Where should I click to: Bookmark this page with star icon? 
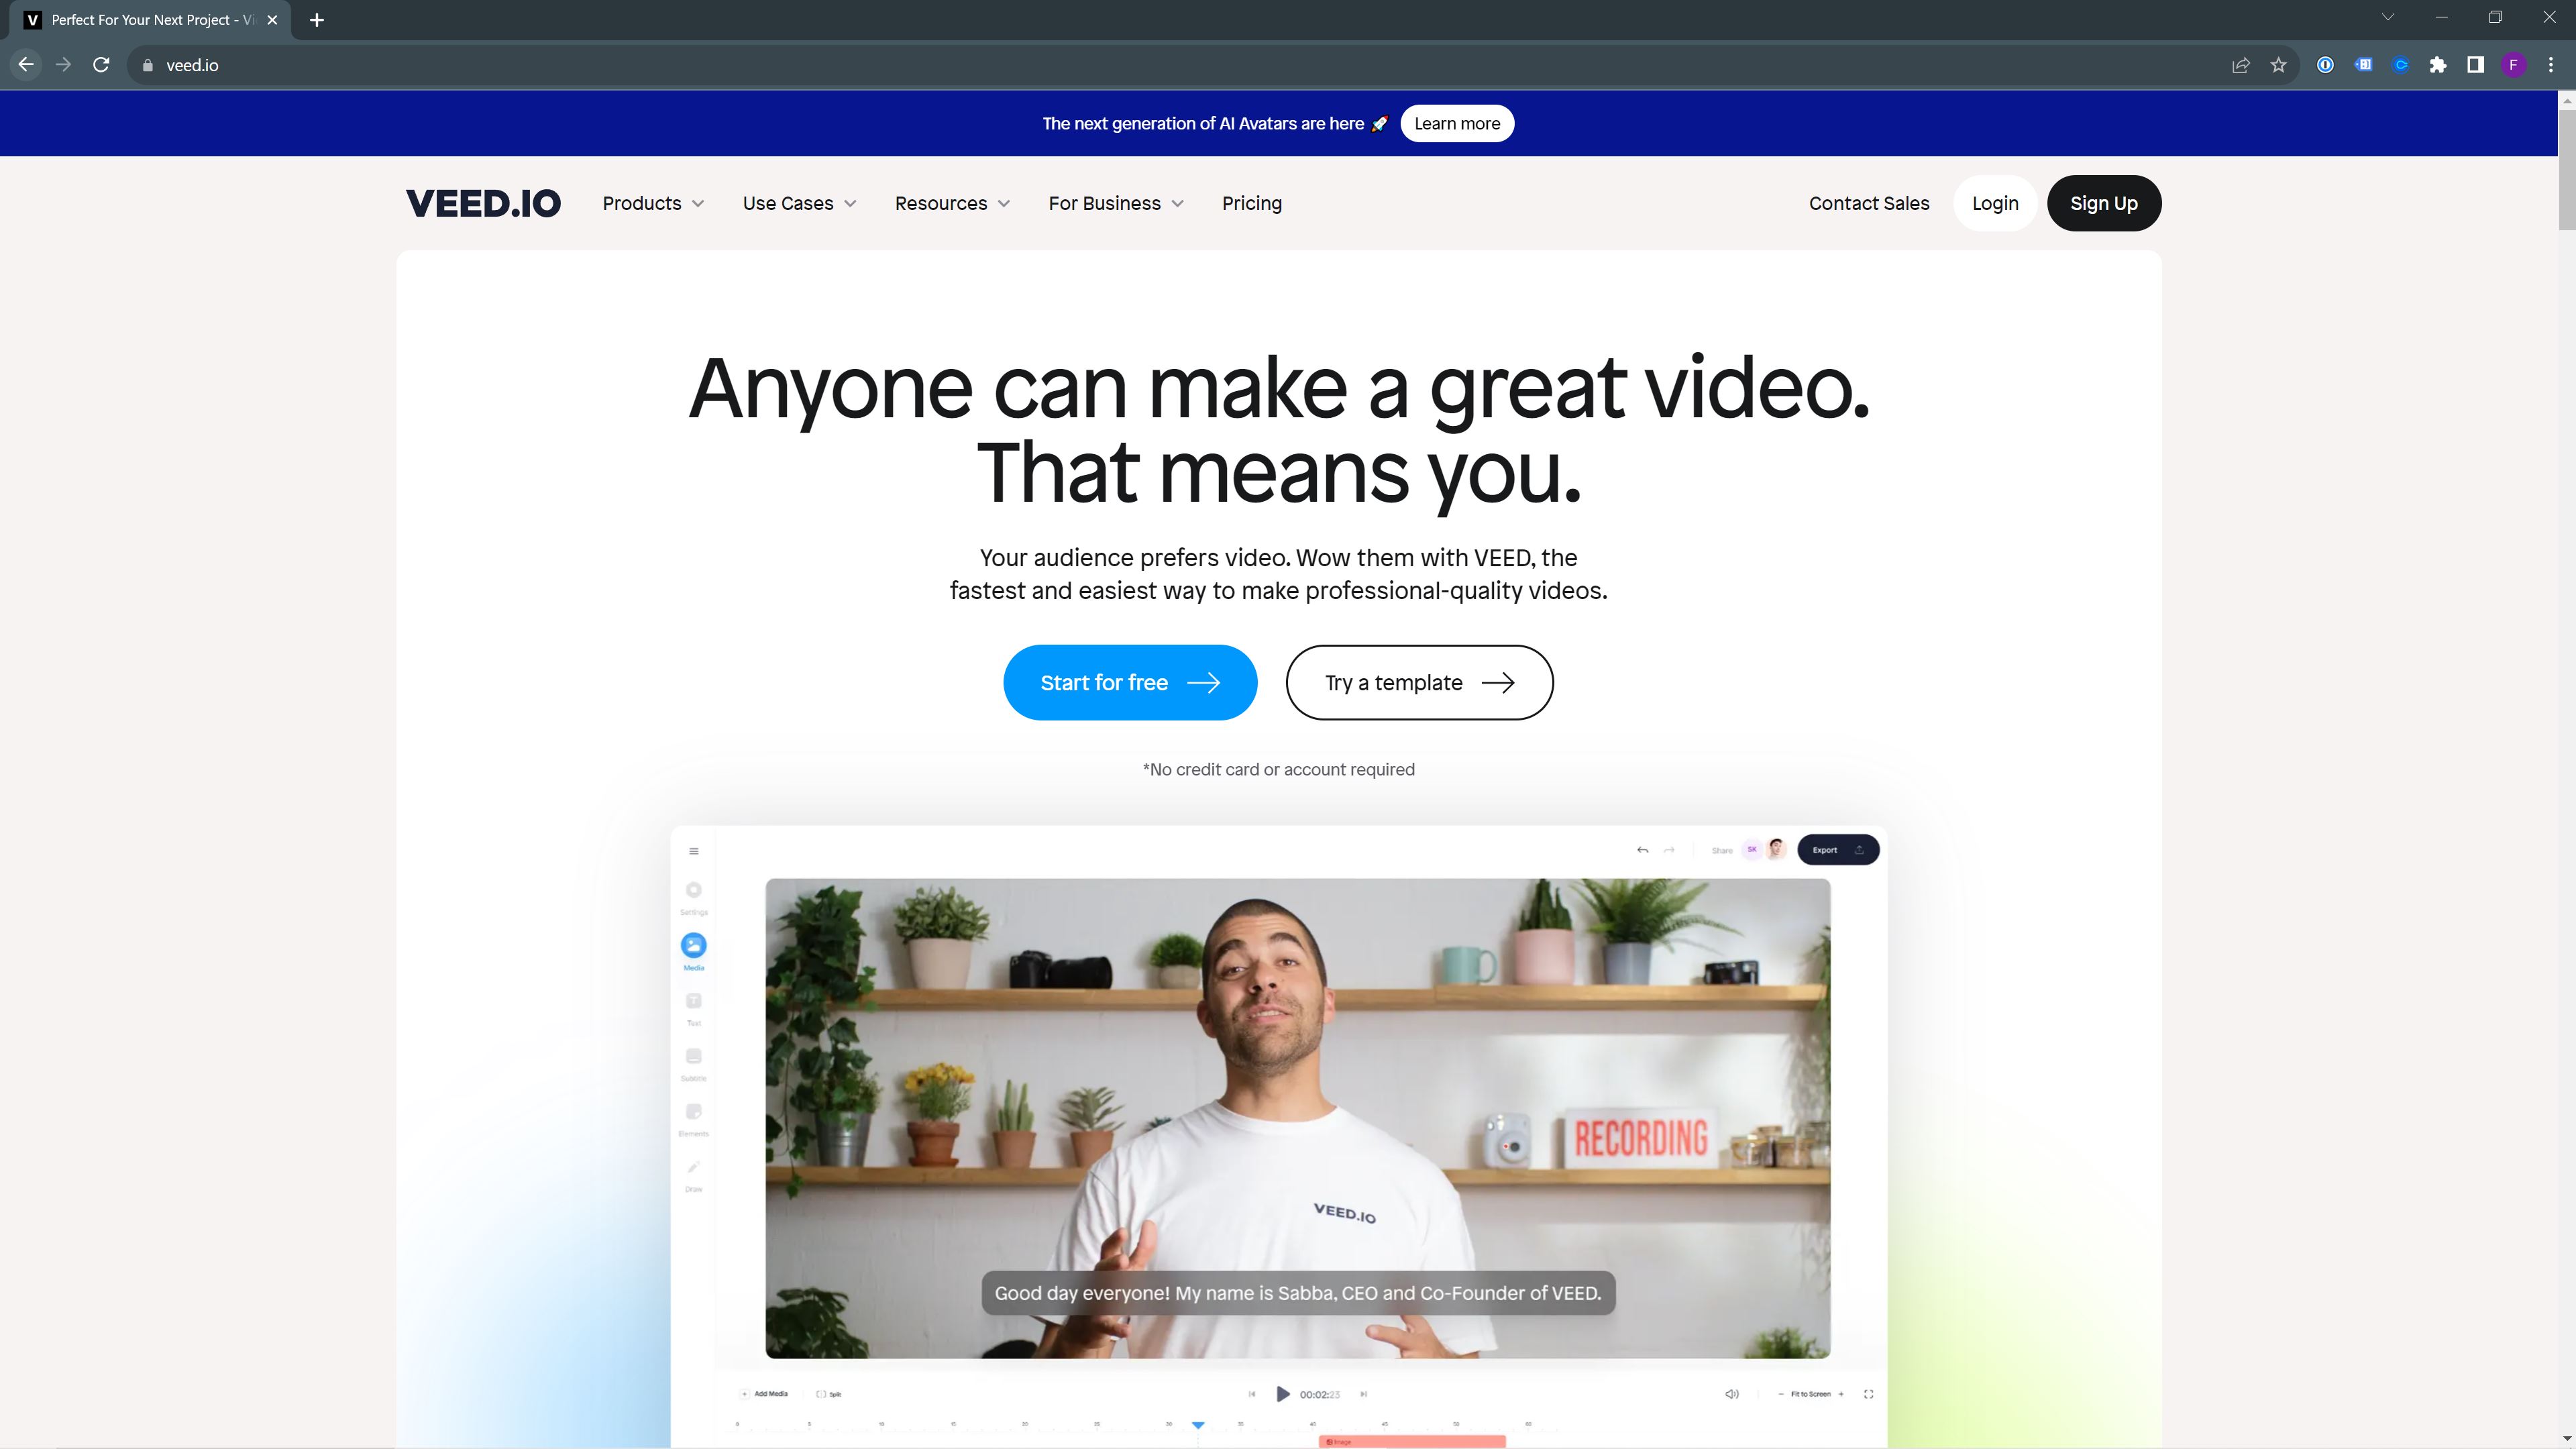click(2278, 65)
